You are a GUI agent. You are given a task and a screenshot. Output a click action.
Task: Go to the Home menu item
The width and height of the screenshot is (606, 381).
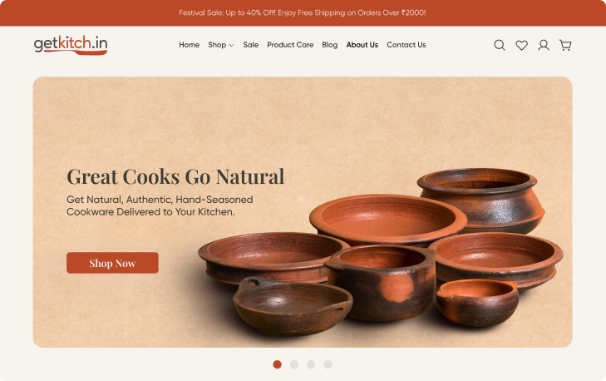(x=189, y=45)
